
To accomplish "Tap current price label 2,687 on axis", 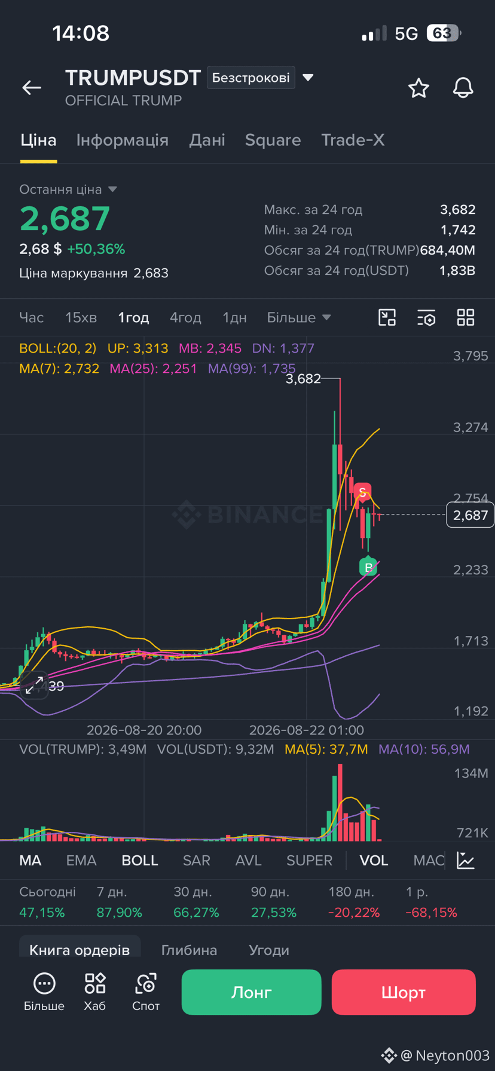I will [470, 515].
